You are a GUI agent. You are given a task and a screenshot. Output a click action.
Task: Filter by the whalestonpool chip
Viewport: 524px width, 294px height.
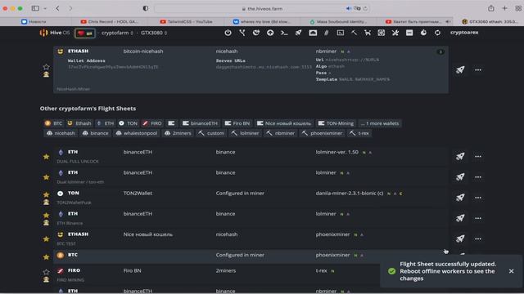[x=136, y=133]
